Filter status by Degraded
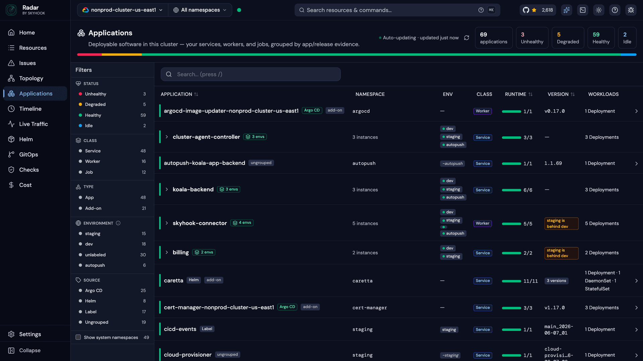The width and height of the screenshot is (643, 361). [112, 104]
